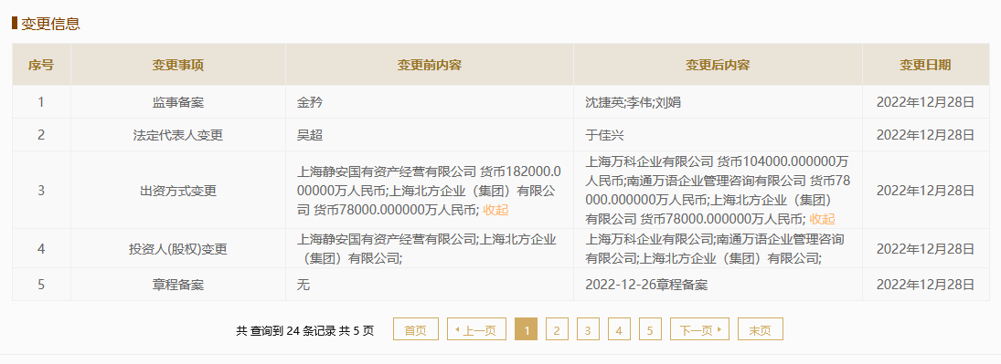The height and width of the screenshot is (364, 1001).
Task: Click the 变更前内容 text of the 投资人(股权)变更 row
Action: coord(426,249)
